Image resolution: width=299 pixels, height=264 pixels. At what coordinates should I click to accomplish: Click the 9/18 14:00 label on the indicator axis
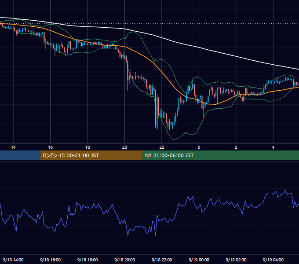(13, 260)
